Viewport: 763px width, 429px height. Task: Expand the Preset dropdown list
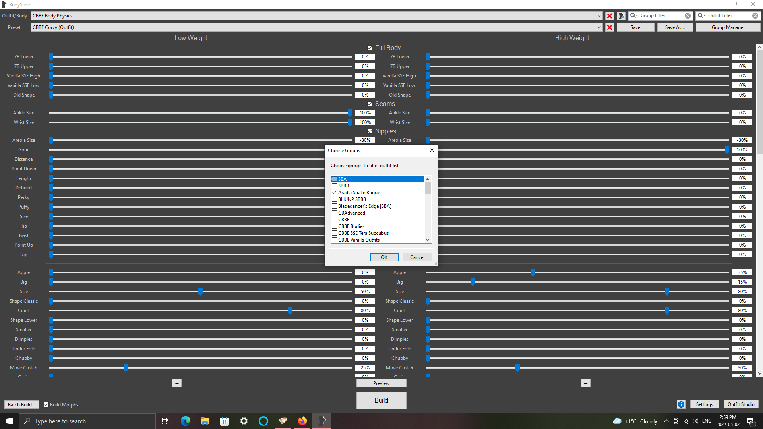[x=599, y=27]
